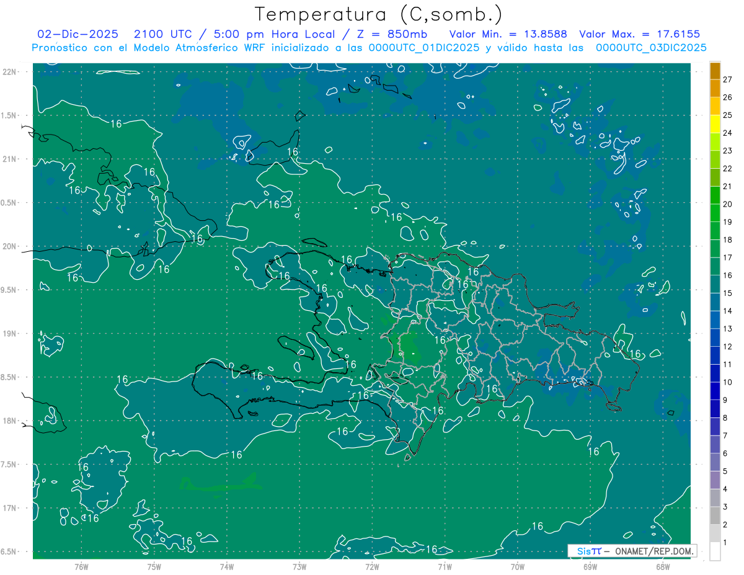Screen dimensions: 744x575
Task: Pick the green swatch between 19 and 20
Action: [x=715, y=213]
